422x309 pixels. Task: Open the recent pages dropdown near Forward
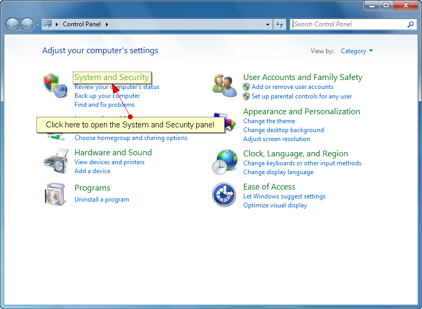coord(37,24)
